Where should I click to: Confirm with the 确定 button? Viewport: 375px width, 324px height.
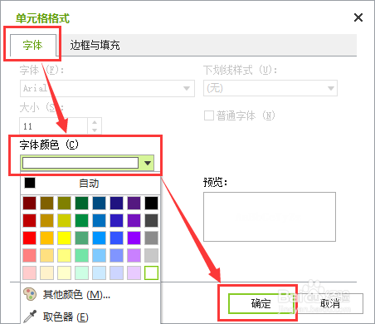261,304
